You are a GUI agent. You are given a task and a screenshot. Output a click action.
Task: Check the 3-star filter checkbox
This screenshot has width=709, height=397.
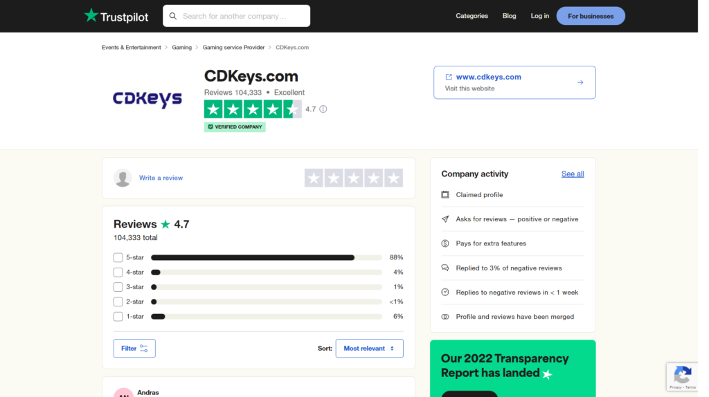(118, 287)
